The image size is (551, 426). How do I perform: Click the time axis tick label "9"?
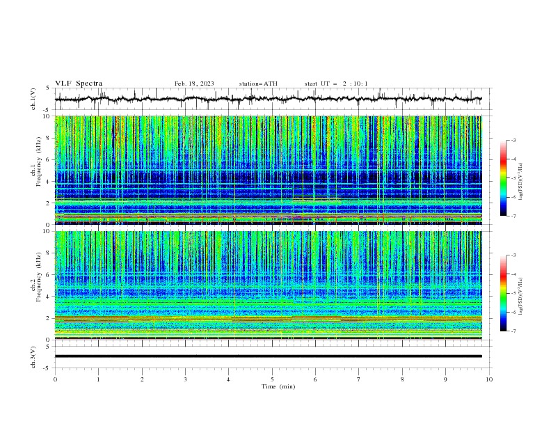(x=445, y=379)
